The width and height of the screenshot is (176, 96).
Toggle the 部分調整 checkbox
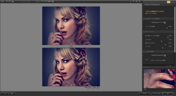coord(146,52)
